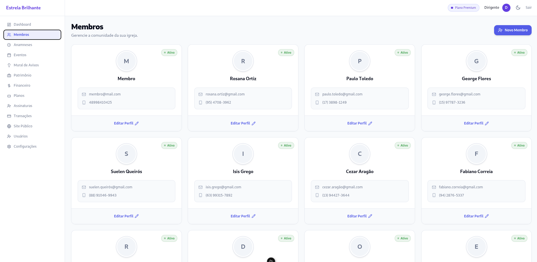Click the email icon on George Flores's card

tap(434, 94)
